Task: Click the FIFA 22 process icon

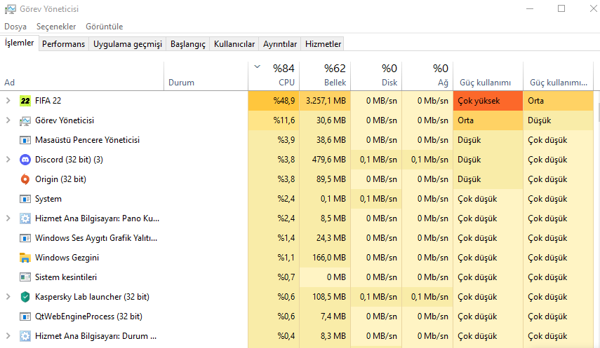Action: click(25, 101)
